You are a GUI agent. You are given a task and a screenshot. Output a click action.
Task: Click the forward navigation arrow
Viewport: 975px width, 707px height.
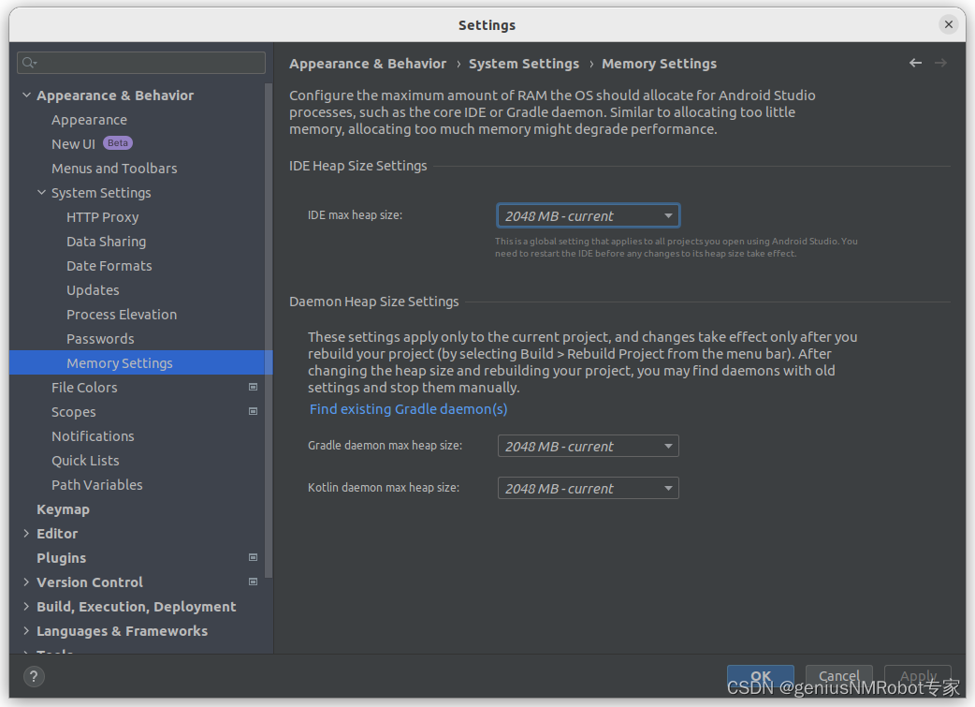tap(941, 63)
